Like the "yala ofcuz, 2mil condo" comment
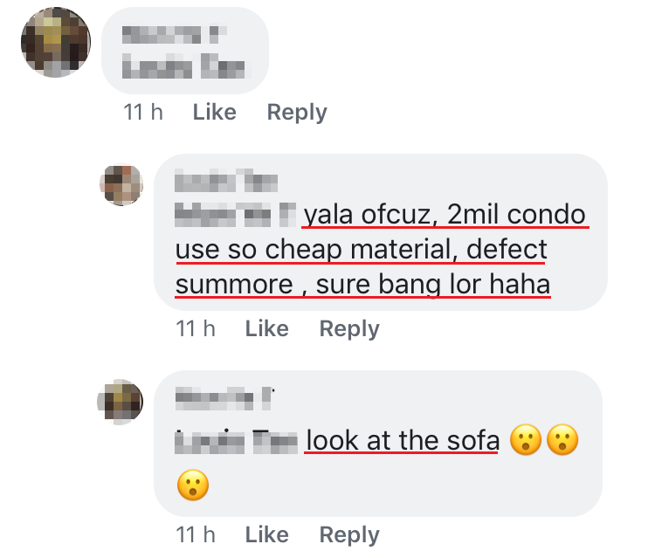 point(266,328)
